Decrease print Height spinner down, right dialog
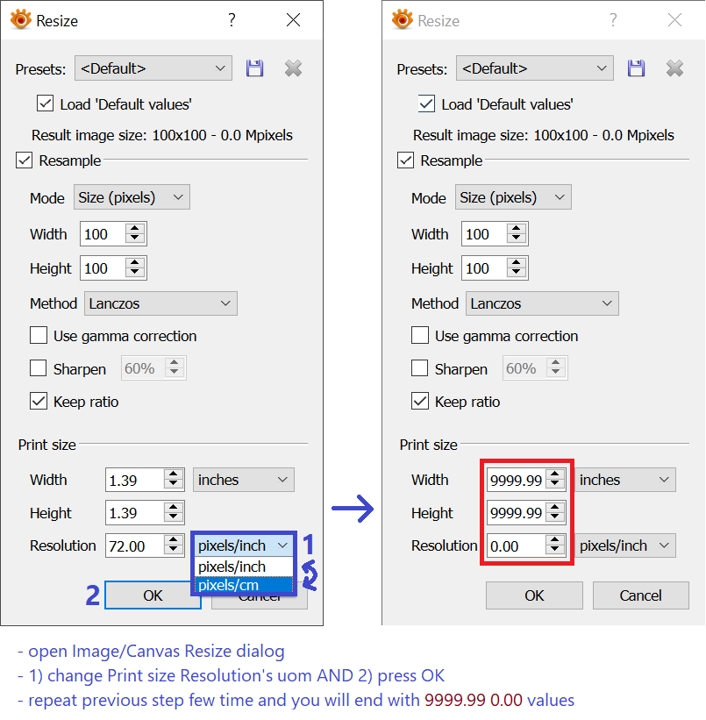Screen dimensions: 706x720 point(555,518)
